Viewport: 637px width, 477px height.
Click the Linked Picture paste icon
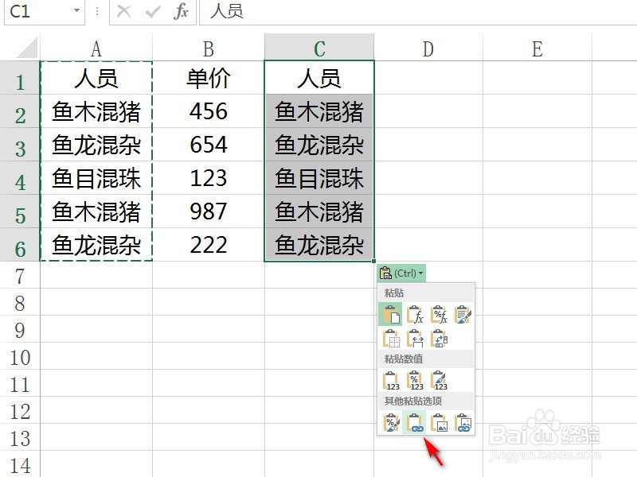point(462,422)
